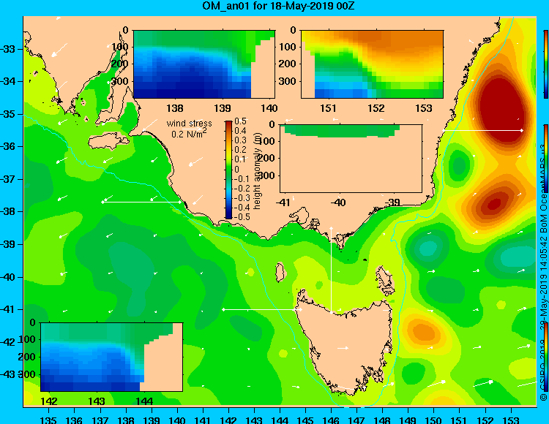The width and height of the screenshot is (549, 424).
Task: Click latitude label '-38' on main left axis
Action: pos(8,211)
